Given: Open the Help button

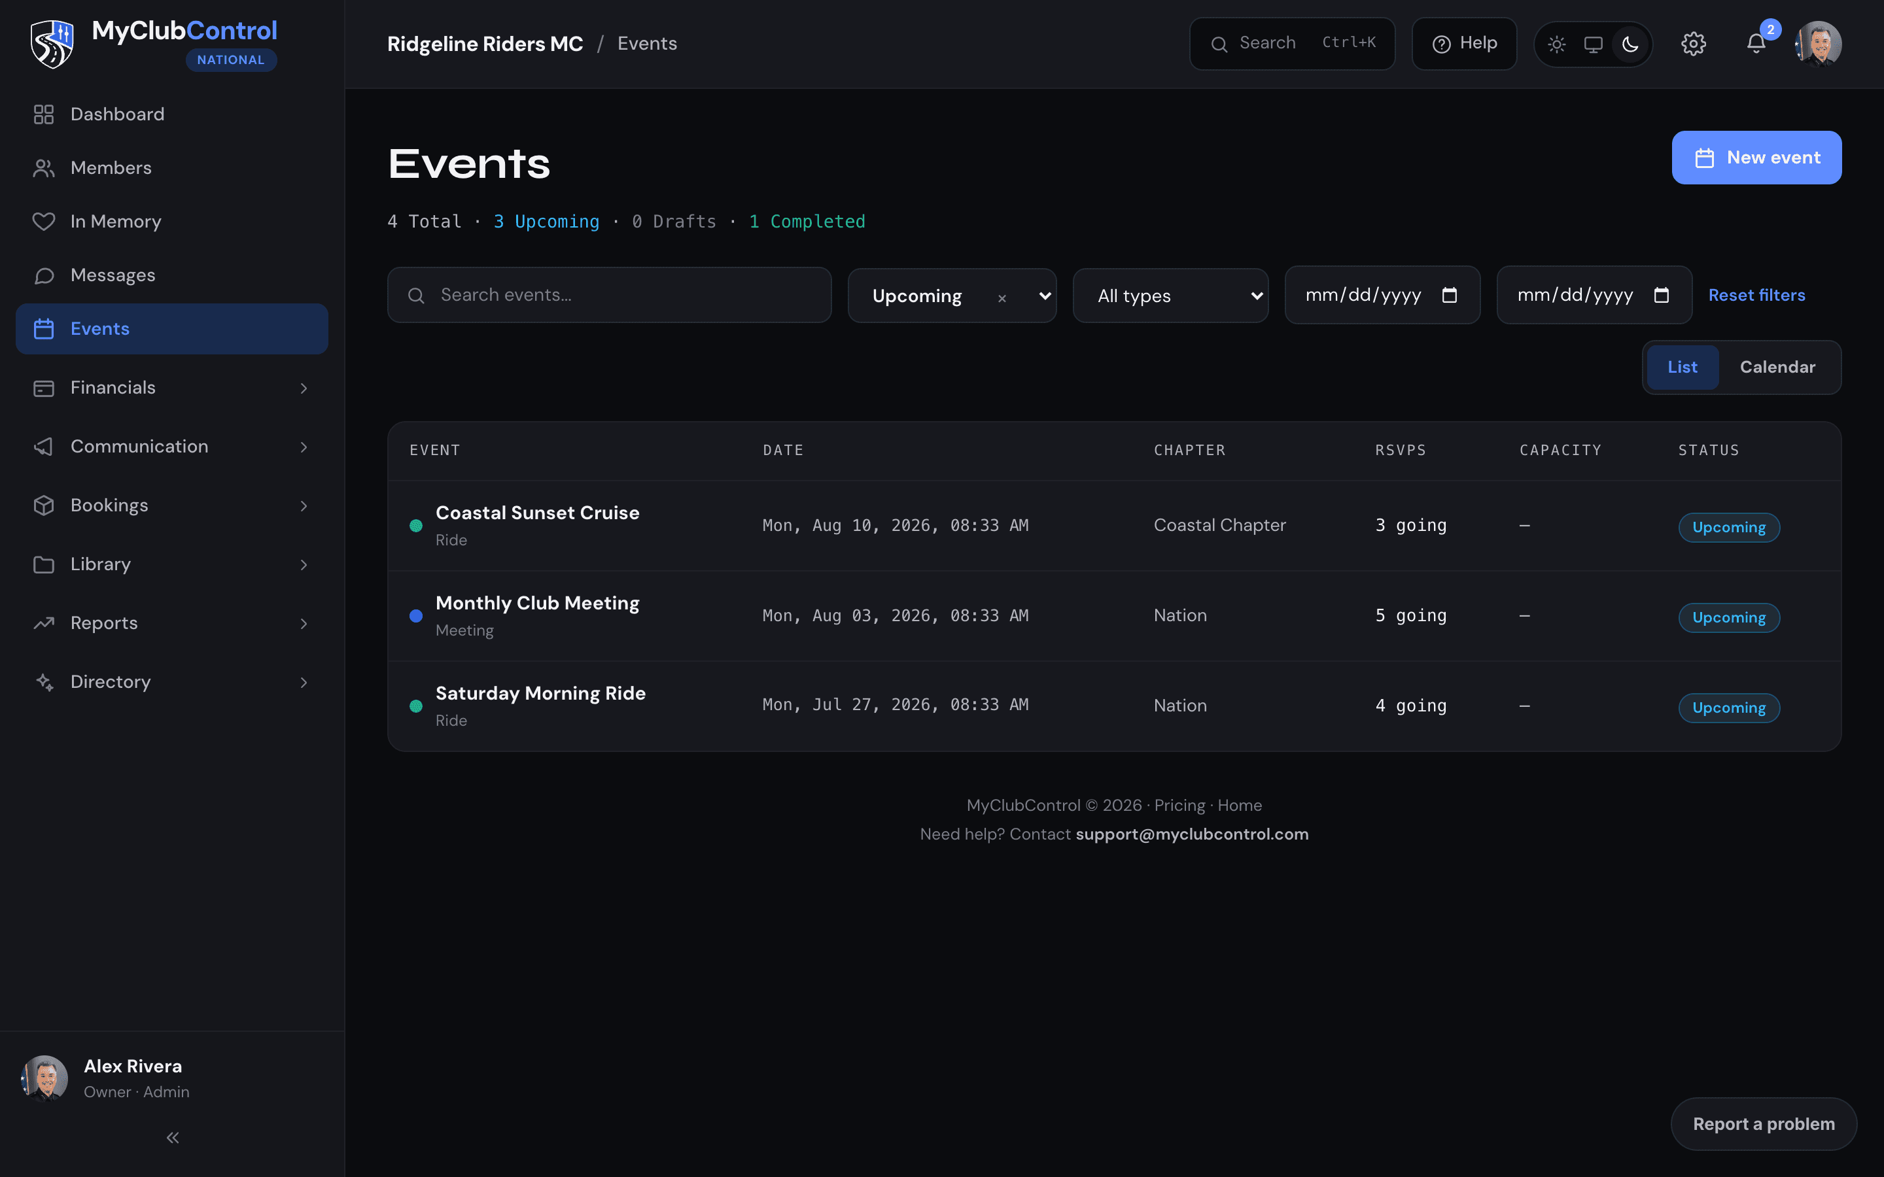Looking at the screenshot, I should point(1465,44).
